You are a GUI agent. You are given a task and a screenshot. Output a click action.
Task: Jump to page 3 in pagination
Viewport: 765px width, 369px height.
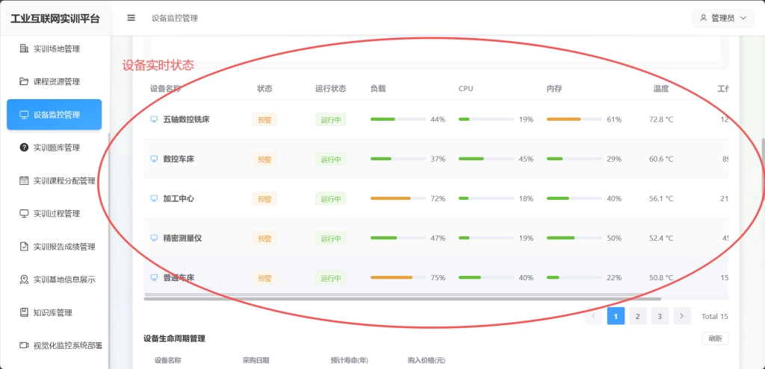[x=659, y=316]
